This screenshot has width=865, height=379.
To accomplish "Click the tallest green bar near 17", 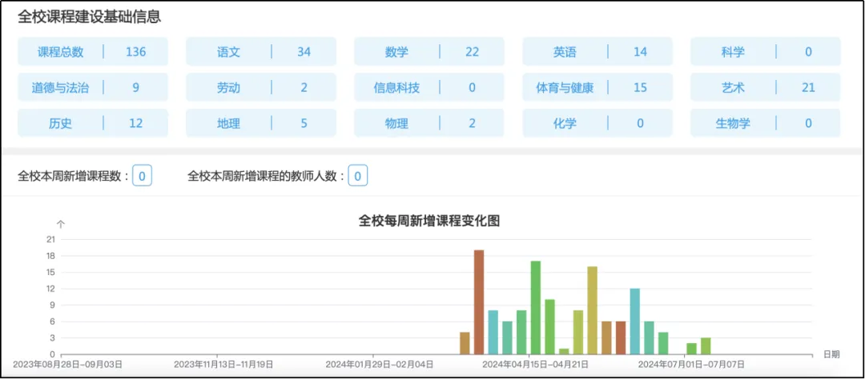I will coord(536,308).
